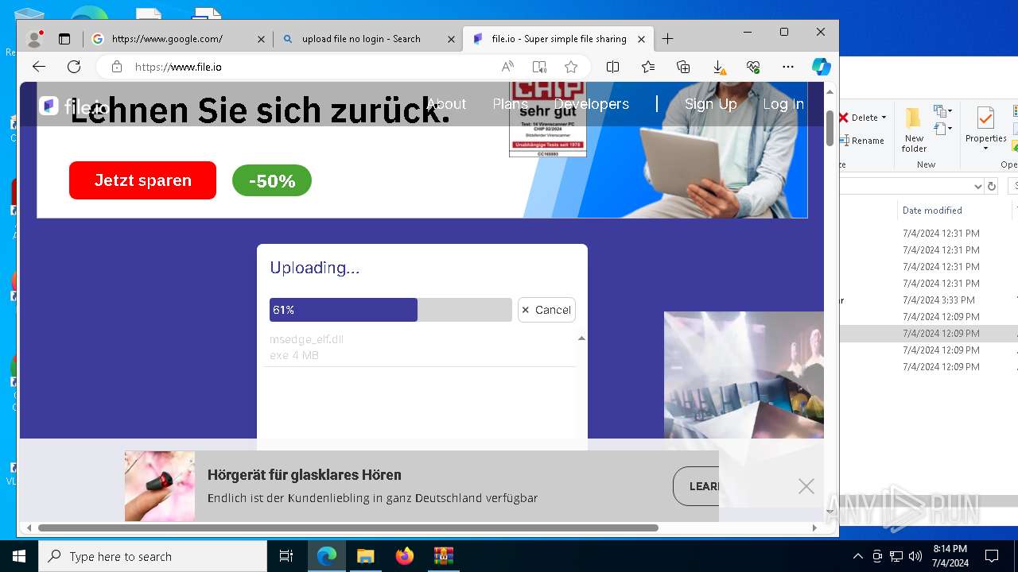This screenshot has height=572, width=1018.
Task: Open About in file.io navigation
Action: click(446, 104)
